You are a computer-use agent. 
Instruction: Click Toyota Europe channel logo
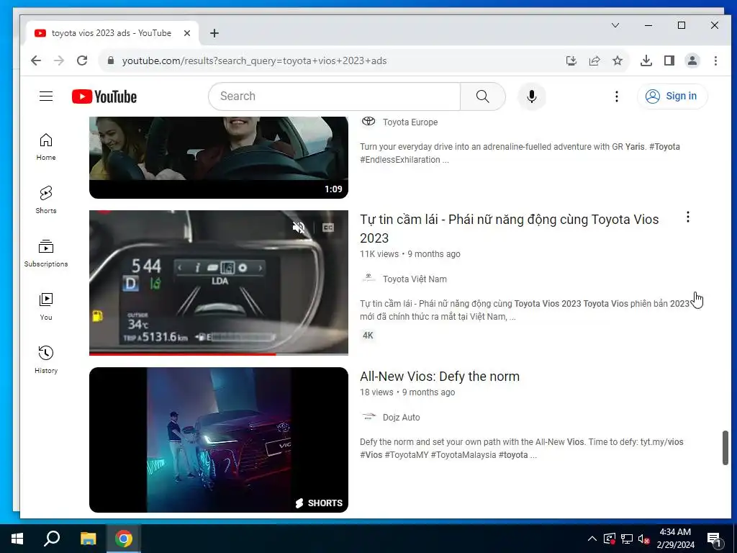pyautogui.click(x=368, y=121)
